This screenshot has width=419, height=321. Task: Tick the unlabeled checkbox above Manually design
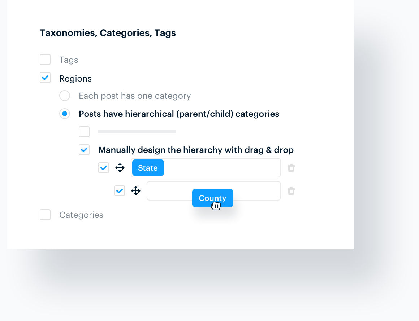[84, 132]
